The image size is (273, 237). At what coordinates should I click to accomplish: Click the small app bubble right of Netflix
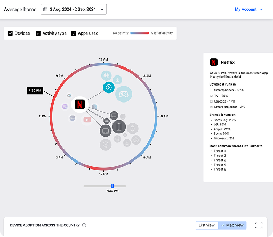pos(94,107)
